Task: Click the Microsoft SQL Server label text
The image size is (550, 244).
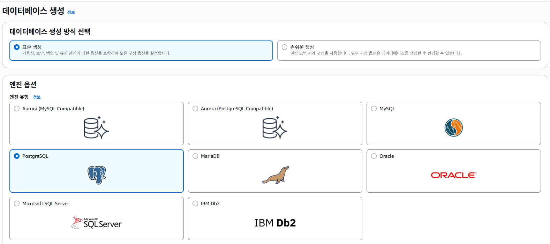Action: [46, 204]
